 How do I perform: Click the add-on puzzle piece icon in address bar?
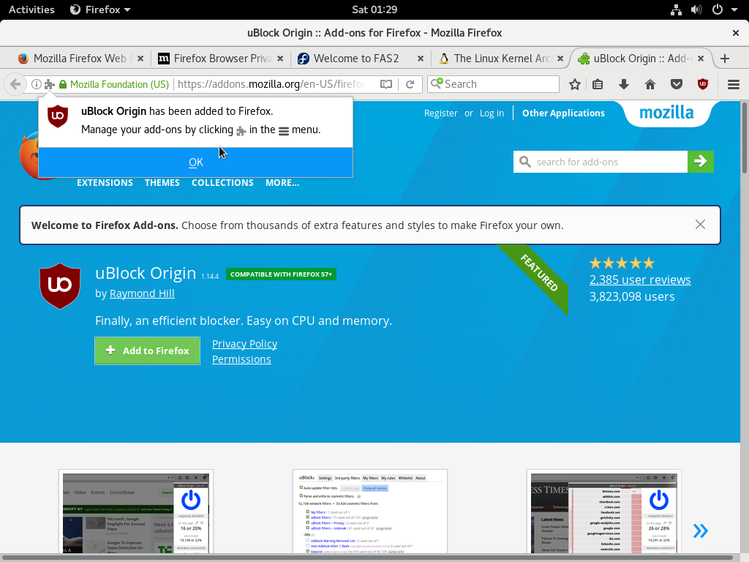point(50,85)
